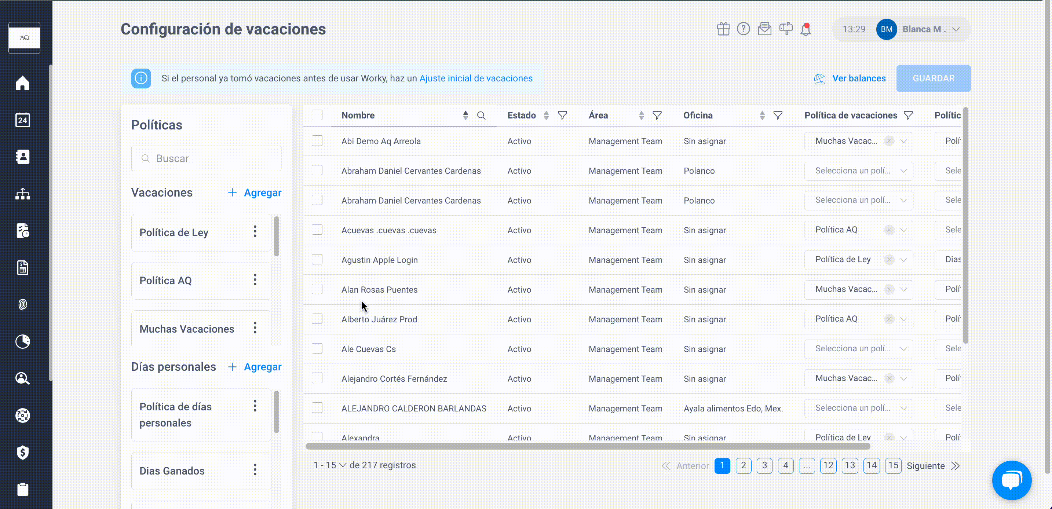The width and height of the screenshot is (1052, 509).
Task: Open options menu for Política AQ
Action: pos(255,279)
